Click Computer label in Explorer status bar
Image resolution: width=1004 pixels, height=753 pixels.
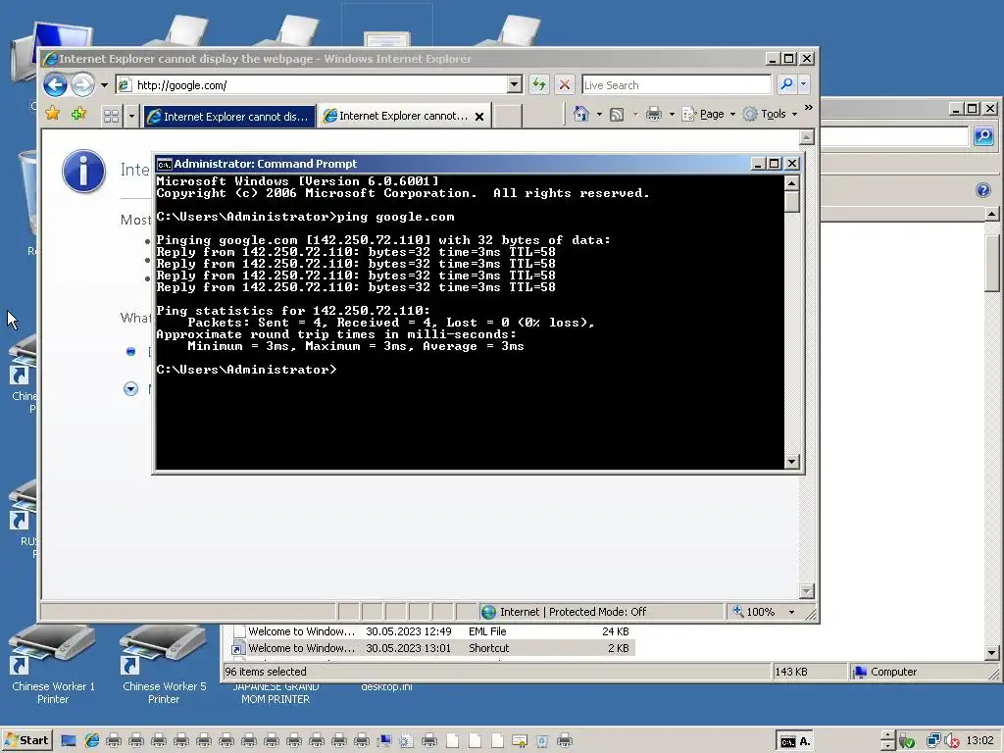coord(893,672)
